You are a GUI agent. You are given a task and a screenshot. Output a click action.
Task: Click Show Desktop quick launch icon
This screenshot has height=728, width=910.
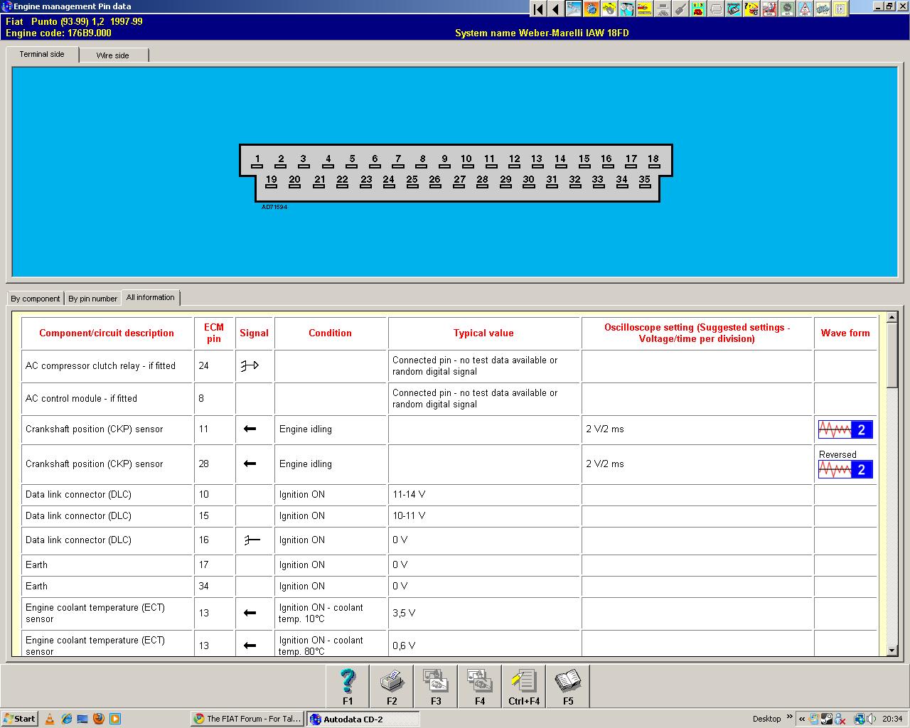pyautogui.click(x=82, y=719)
